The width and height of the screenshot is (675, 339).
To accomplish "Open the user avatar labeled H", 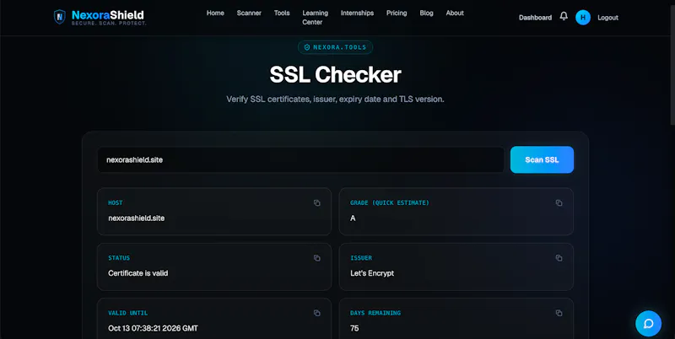I will pos(583,17).
